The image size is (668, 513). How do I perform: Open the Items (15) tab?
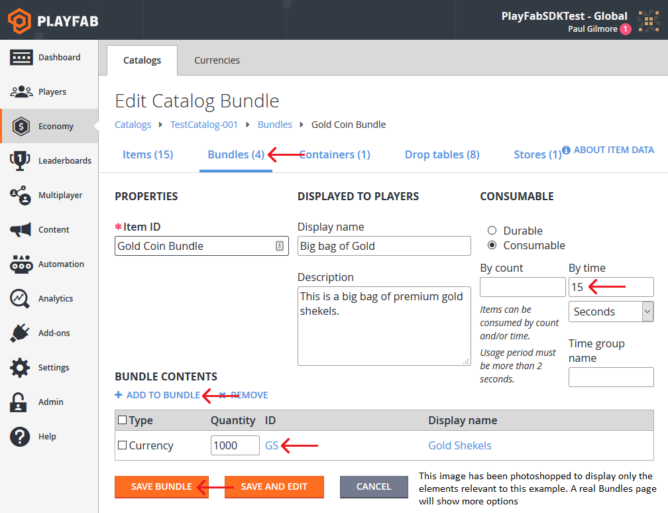click(x=148, y=154)
